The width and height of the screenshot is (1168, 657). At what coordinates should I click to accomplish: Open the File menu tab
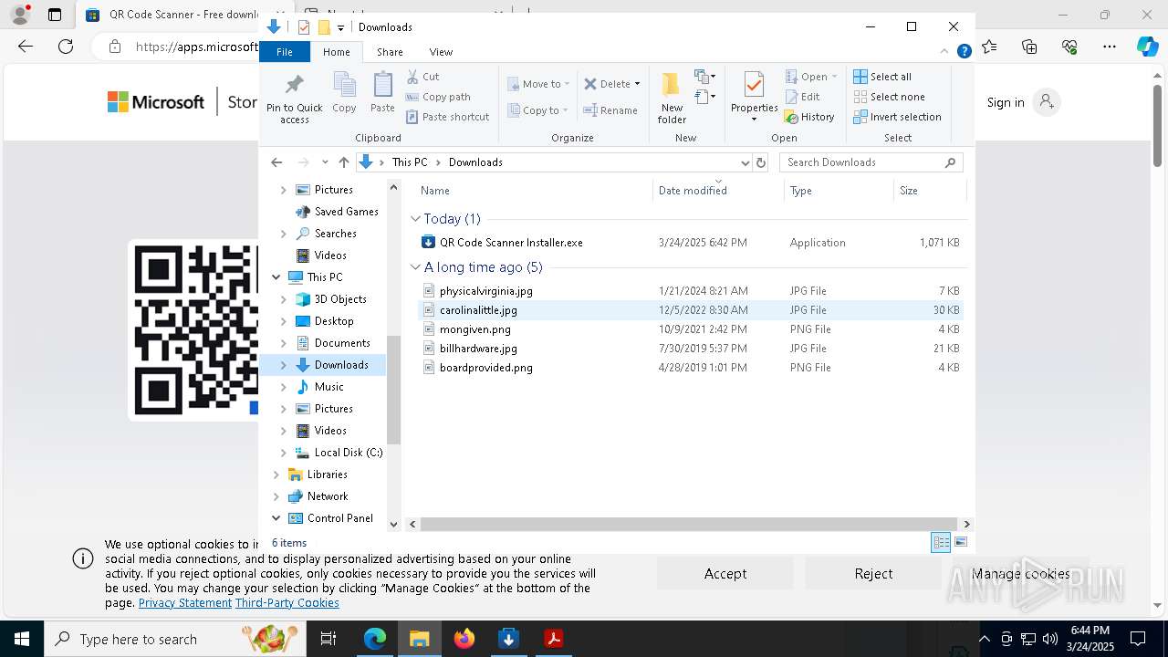click(x=285, y=52)
